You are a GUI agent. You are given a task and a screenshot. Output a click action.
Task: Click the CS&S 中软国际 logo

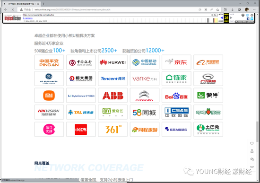coord(176,112)
